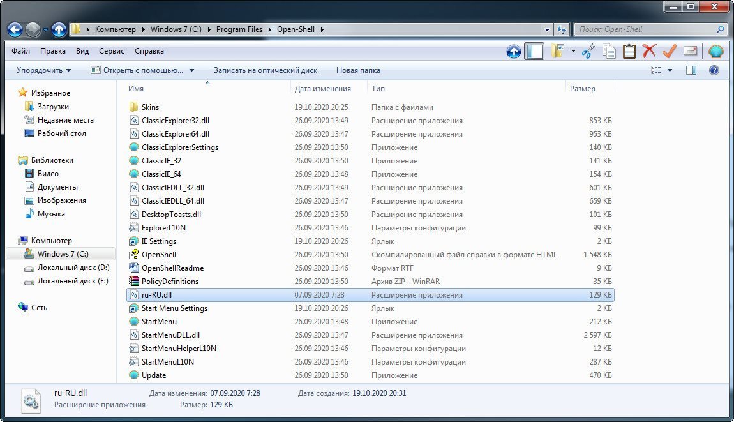This screenshot has height=422, width=734.
Task: Open Изображения library in the navigation pane
Action: pyautogui.click(x=61, y=200)
